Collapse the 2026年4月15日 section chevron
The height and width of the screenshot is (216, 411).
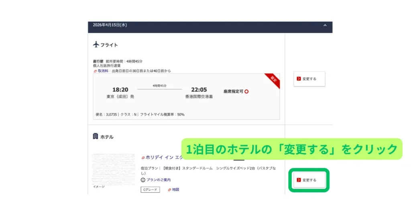[325, 25]
